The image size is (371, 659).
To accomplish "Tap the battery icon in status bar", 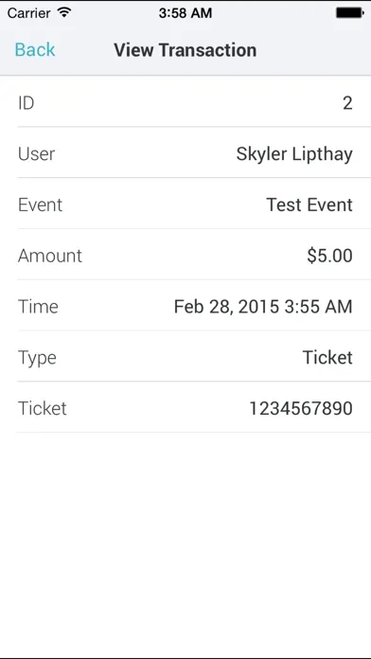I will (x=349, y=13).
